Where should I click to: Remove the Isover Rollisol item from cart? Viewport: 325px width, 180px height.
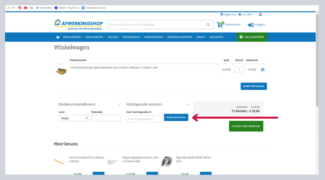[x=262, y=70]
